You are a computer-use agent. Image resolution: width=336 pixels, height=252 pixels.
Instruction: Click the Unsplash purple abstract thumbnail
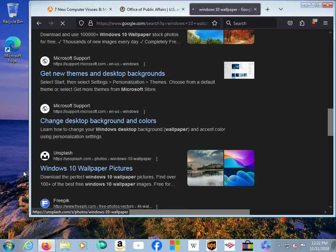239,159
